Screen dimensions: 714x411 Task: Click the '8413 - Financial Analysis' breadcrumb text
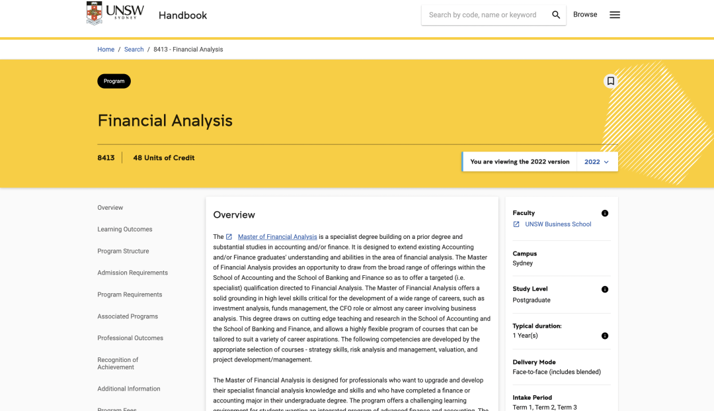(188, 49)
